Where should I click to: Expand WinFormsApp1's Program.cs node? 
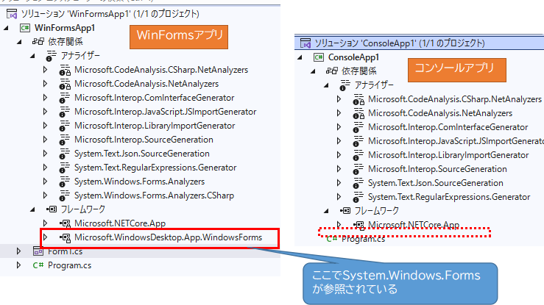[x=18, y=265]
